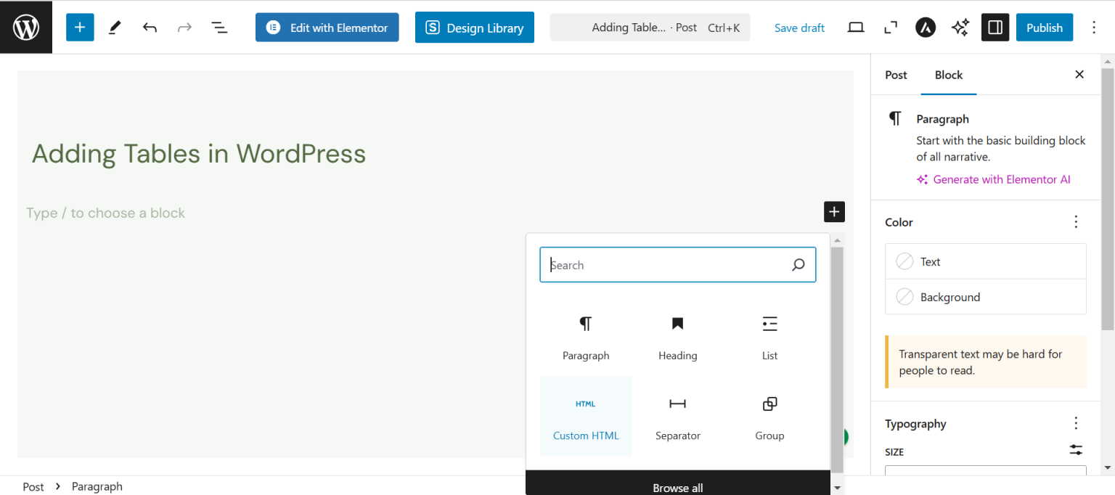Select the Tools pencil mode
The height and width of the screenshot is (495, 1115).
[x=114, y=27]
